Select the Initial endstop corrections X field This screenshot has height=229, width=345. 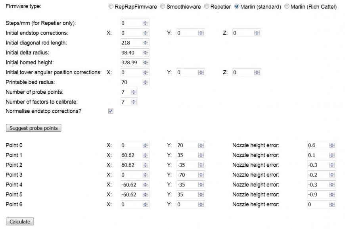tap(131, 33)
